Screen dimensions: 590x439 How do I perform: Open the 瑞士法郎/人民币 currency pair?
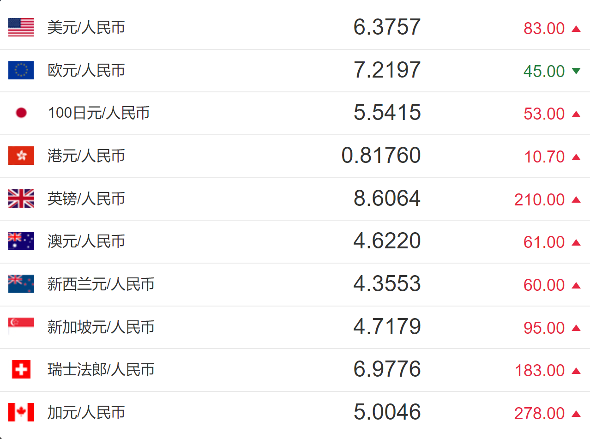(101, 370)
